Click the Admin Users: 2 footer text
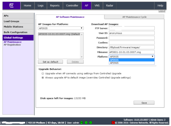171x126 pixels. [158, 120]
